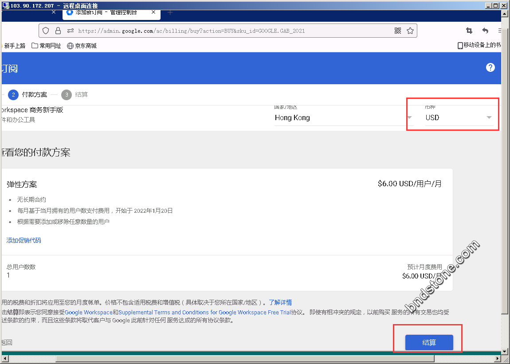Click the horizontal scrollbar right arrow
The height and width of the screenshot is (364, 510).
coord(498,359)
